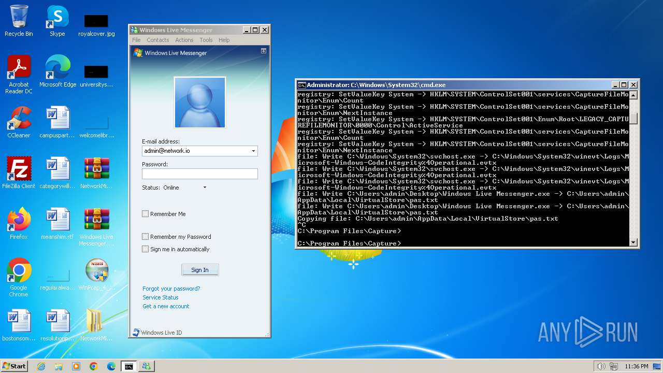The height and width of the screenshot is (373, 663).
Task: Open the Skype desktop shortcut
Action: coord(57,21)
